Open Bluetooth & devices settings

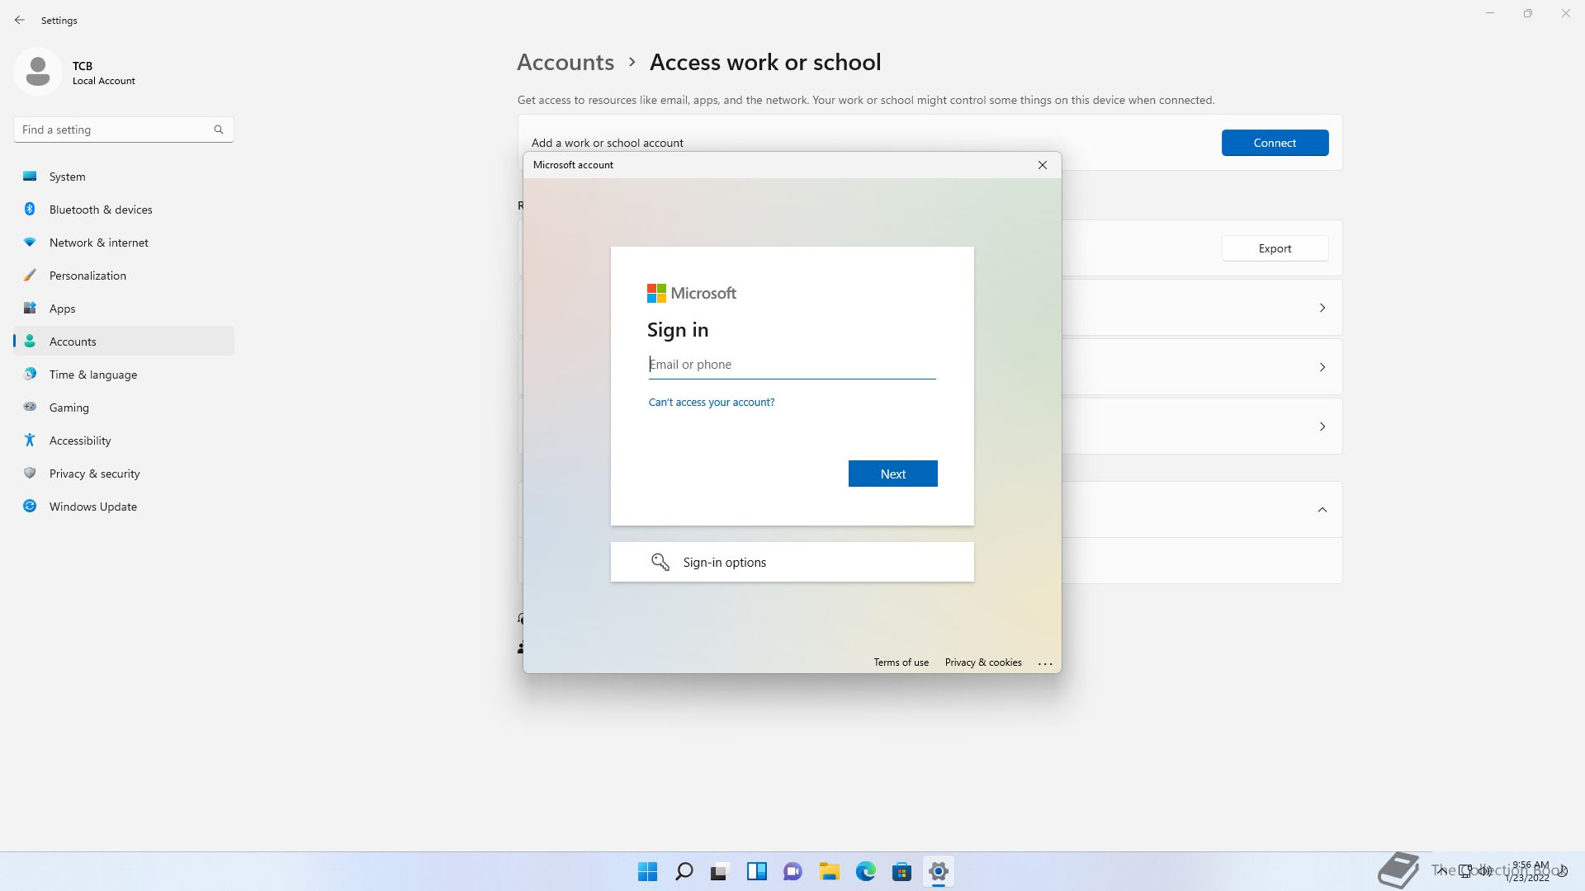tap(101, 210)
